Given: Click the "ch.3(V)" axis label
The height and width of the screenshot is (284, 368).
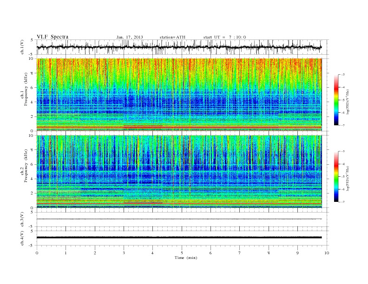Looking at the screenshot, I should coord(22,219).
